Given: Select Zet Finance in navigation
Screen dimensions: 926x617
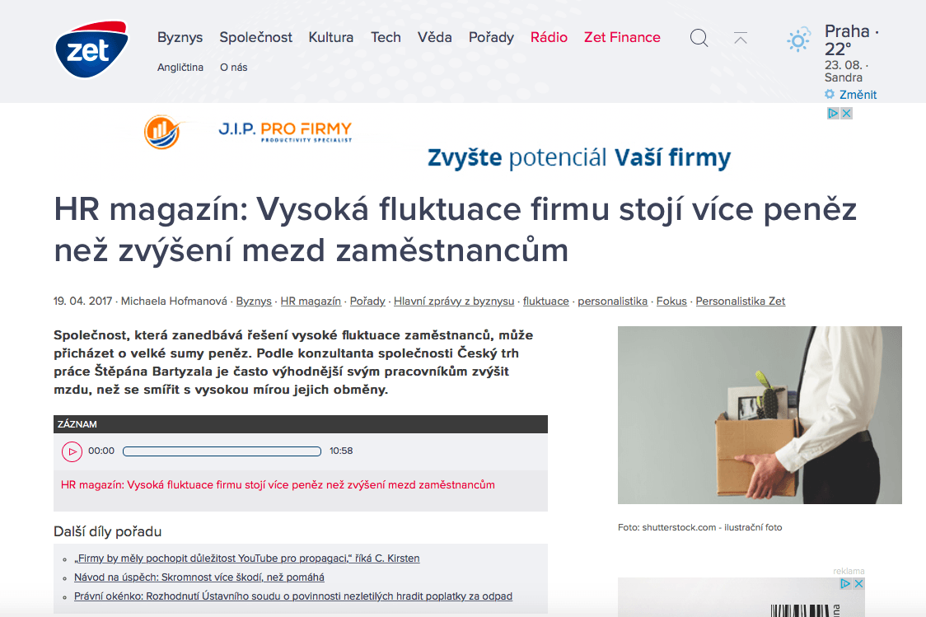Looking at the screenshot, I should (623, 37).
